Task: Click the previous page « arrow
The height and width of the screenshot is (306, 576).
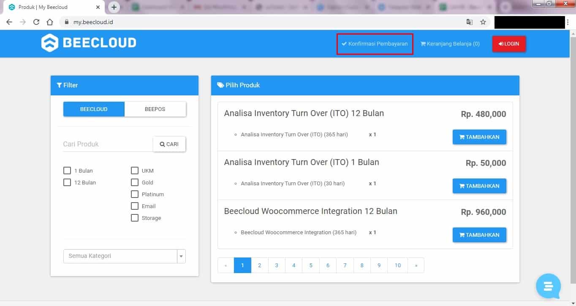Action: (x=226, y=265)
